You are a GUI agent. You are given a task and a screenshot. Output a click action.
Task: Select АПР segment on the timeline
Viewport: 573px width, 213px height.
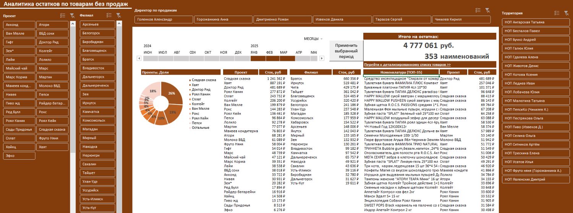[x=303, y=58]
